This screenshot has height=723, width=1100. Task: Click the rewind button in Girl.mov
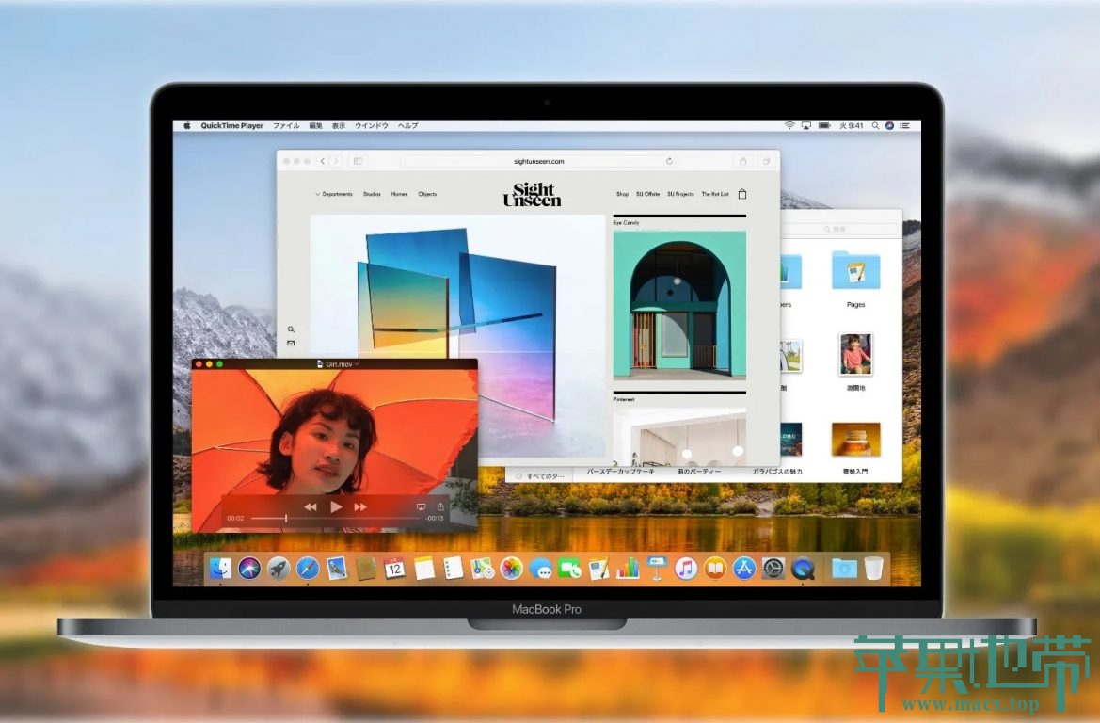[311, 507]
